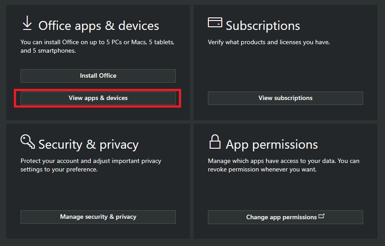Click the credit card icon beside Subscriptions
Viewport: 385px width, 246px height.
coord(215,22)
